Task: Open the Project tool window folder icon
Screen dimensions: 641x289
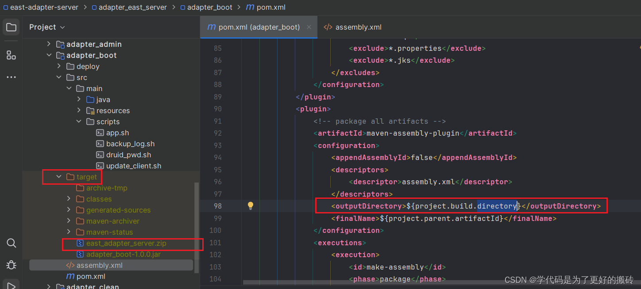Action: click(x=11, y=27)
